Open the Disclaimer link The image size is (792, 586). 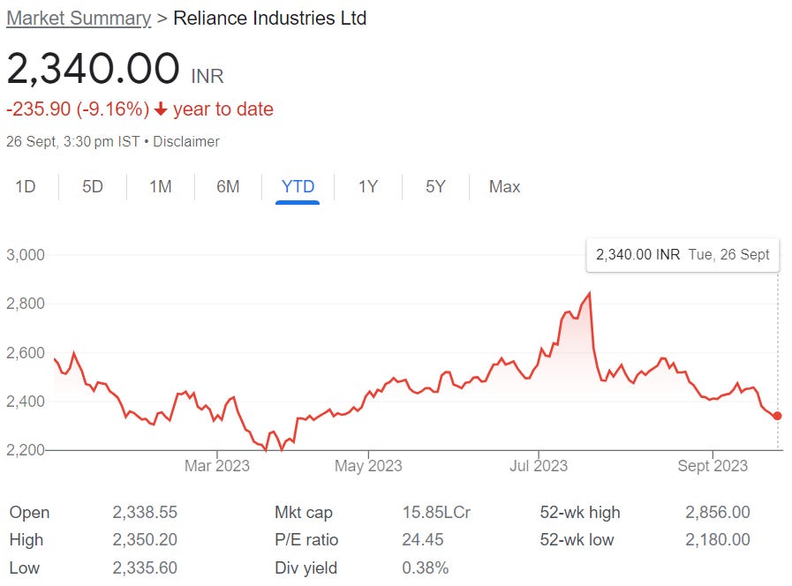[x=186, y=141]
